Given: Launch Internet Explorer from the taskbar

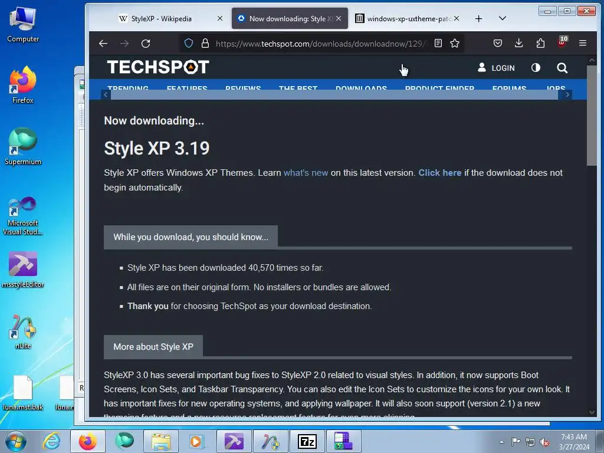Looking at the screenshot, I should 52,441.
